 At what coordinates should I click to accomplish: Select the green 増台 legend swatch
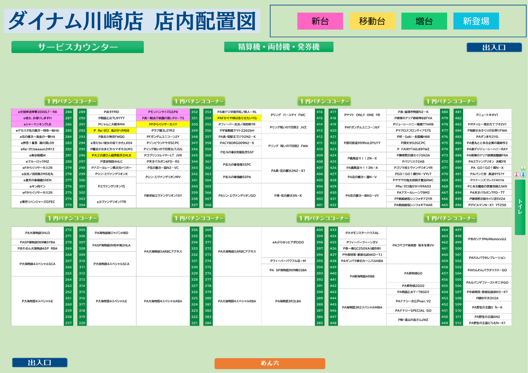(x=424, y=21)
